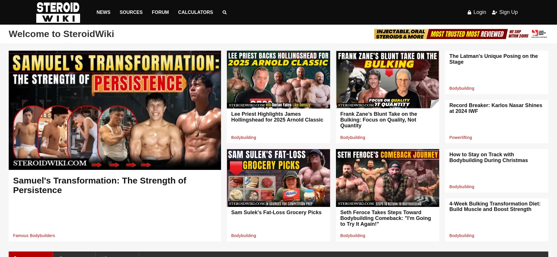Open the 4-Week Bulking Transformation Diet article

(x=495, y=207)
